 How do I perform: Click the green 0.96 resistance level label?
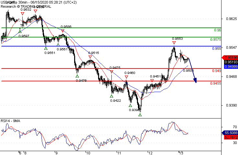[x=218, y=30]
